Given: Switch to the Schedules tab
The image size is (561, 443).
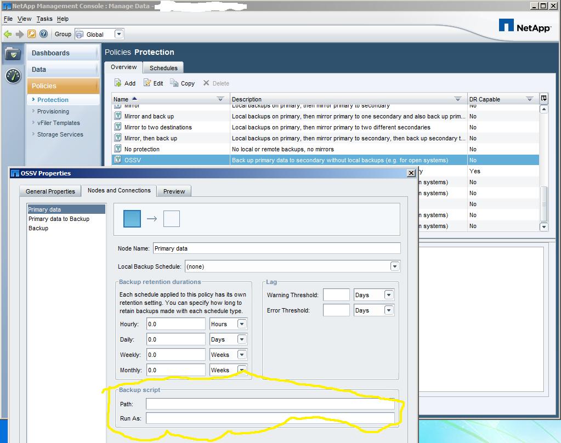Looking at the screenshot, I should 163,67.
